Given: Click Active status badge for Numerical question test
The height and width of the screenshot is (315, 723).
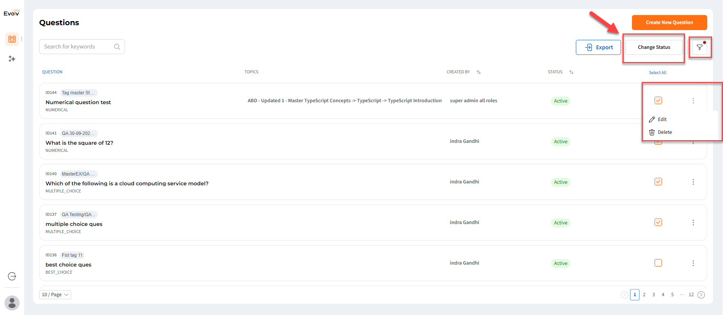Looking at the screenshot, I should click(x=561, y=101).
